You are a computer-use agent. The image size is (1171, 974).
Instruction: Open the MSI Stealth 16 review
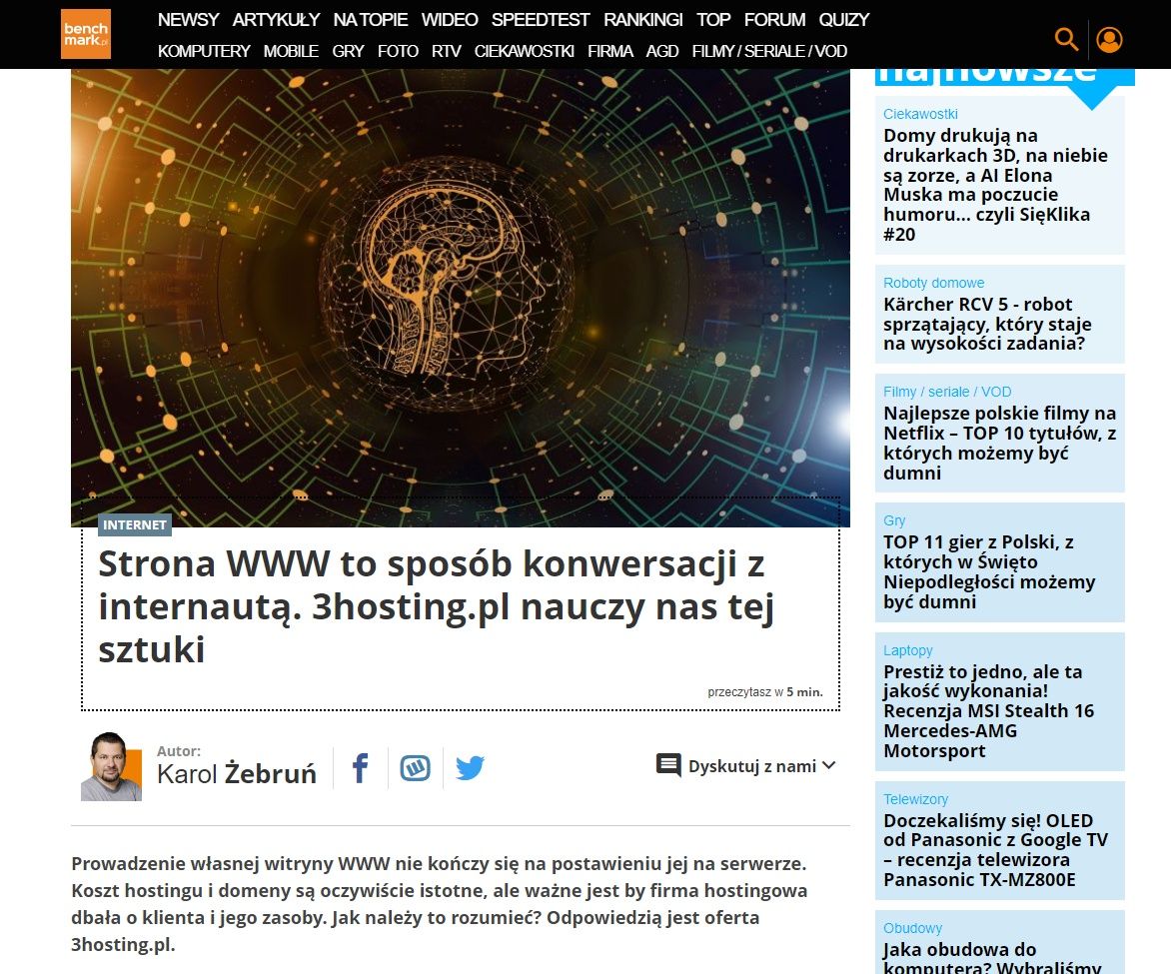pyautogui.click(x=989, y=711)
